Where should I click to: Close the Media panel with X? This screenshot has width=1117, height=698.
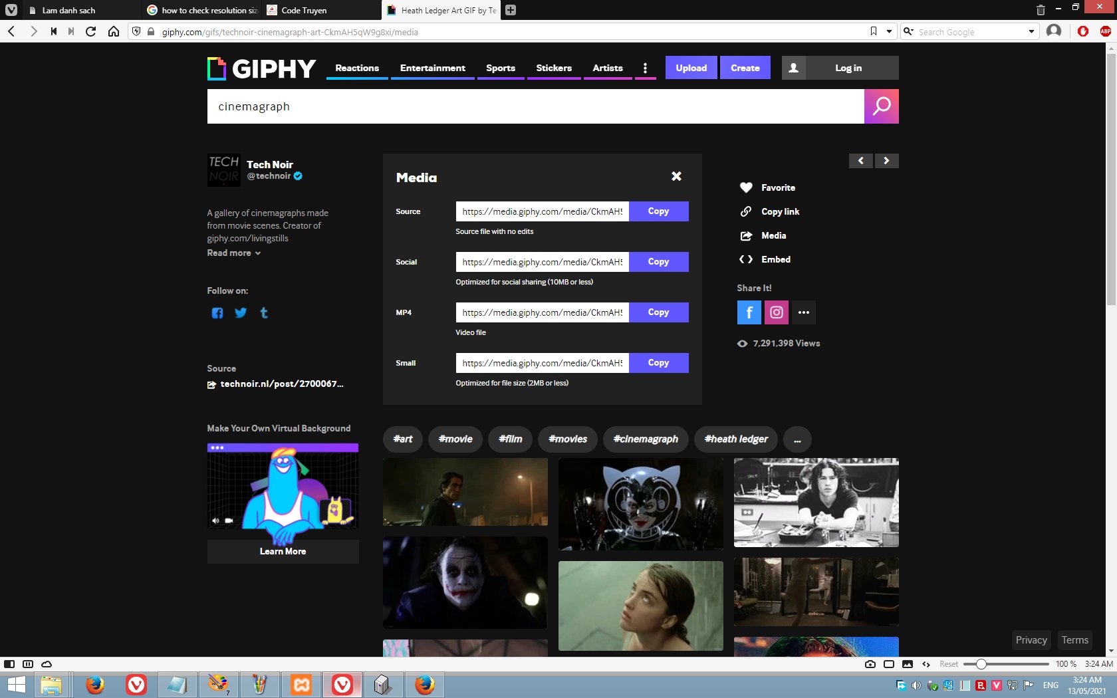click(676, 176)
